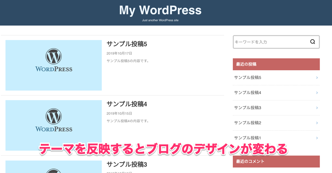
Task: Open post title サンプル投稿4 in main list
Action: point(127,104)
